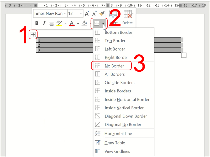Click View Gridlines menu entry
This screenshot has width=210, height=157.
117,151
